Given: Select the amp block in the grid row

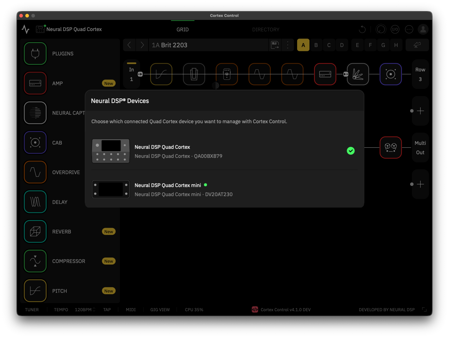Looking at the screenshot, I should [325, 74].
